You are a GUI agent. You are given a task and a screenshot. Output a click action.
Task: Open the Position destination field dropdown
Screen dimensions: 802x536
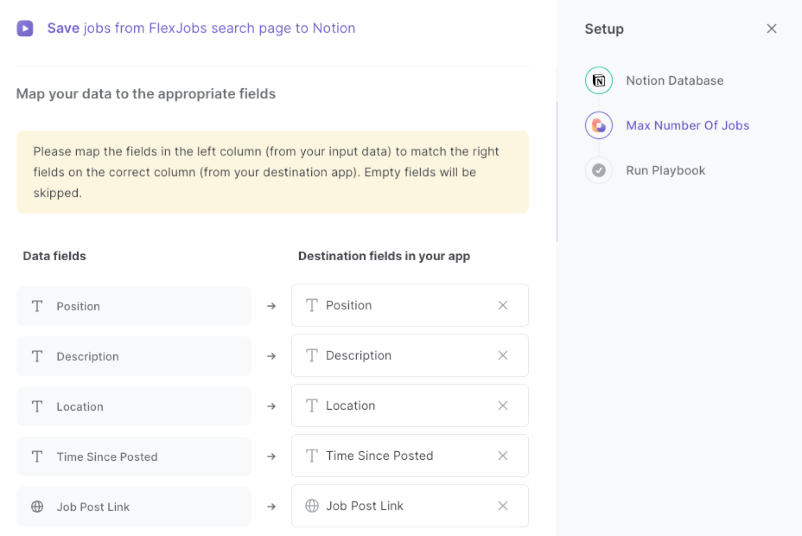pos(410,305)
